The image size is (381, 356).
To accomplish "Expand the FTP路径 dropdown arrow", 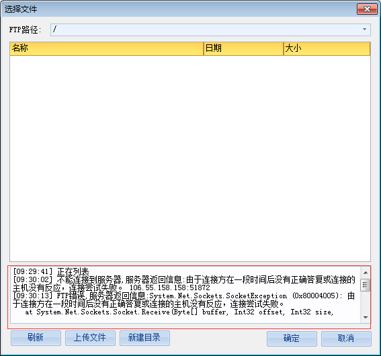I will [364, 30].
